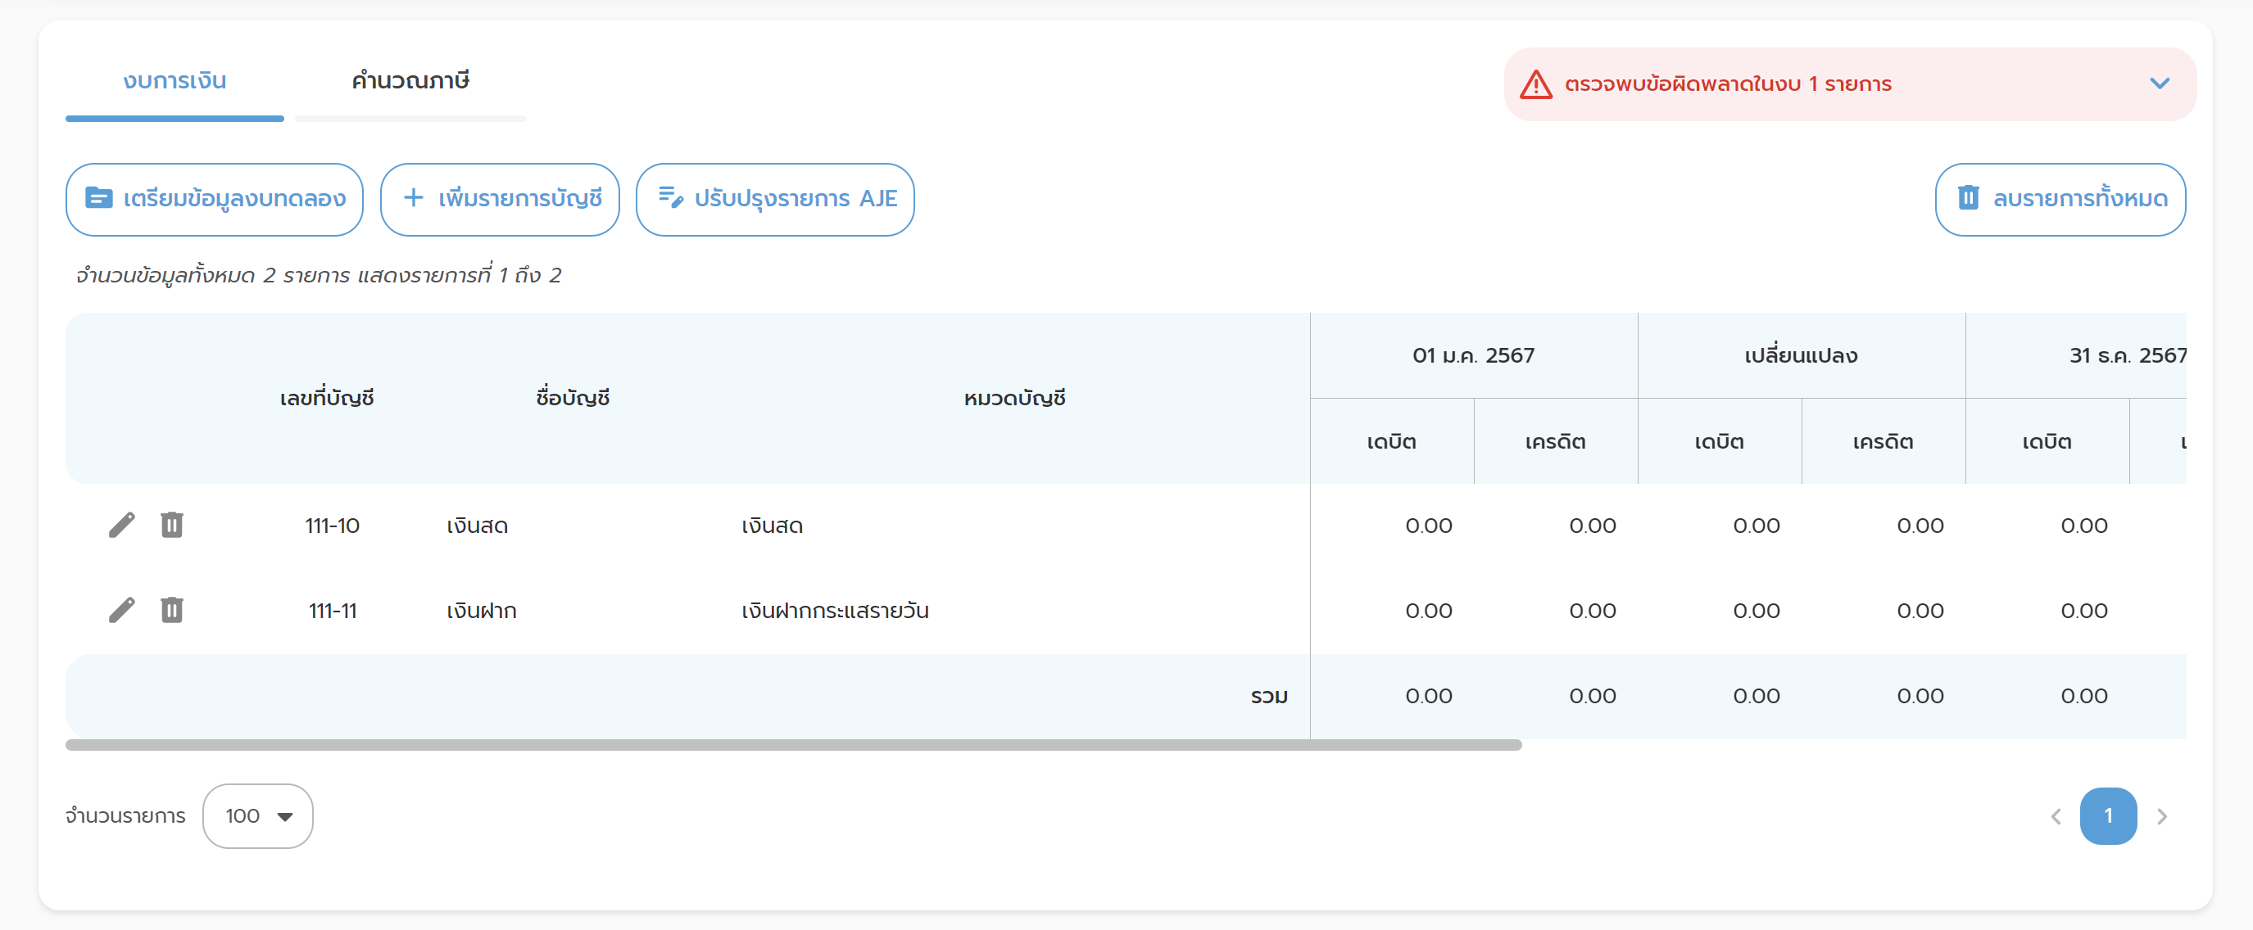The width and height of the screenshot is (2253, 930).
Task: Switch to the คำนวณภาษี tab
Action: tap(410, 80)
